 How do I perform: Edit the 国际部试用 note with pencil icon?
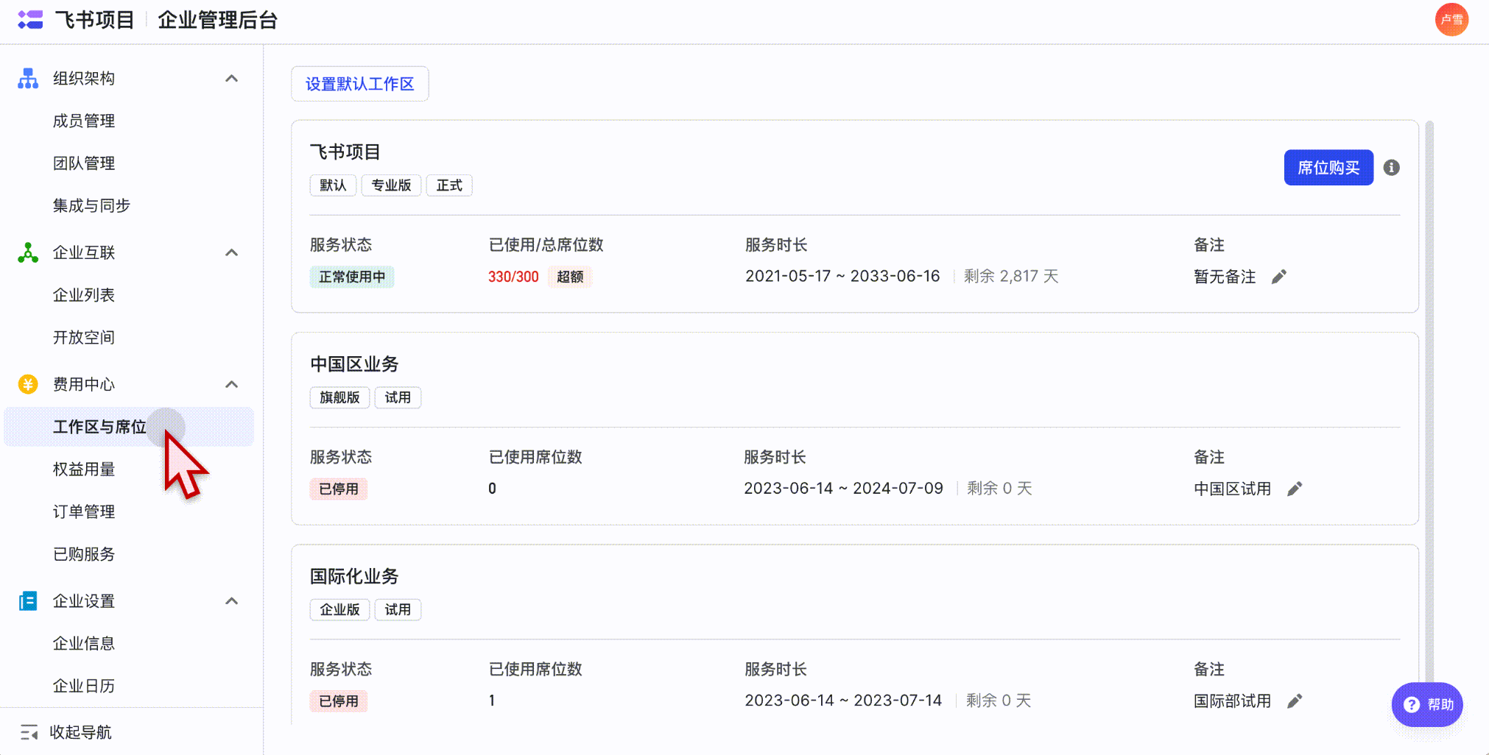pyautogui.click(x=1295, y=701)
